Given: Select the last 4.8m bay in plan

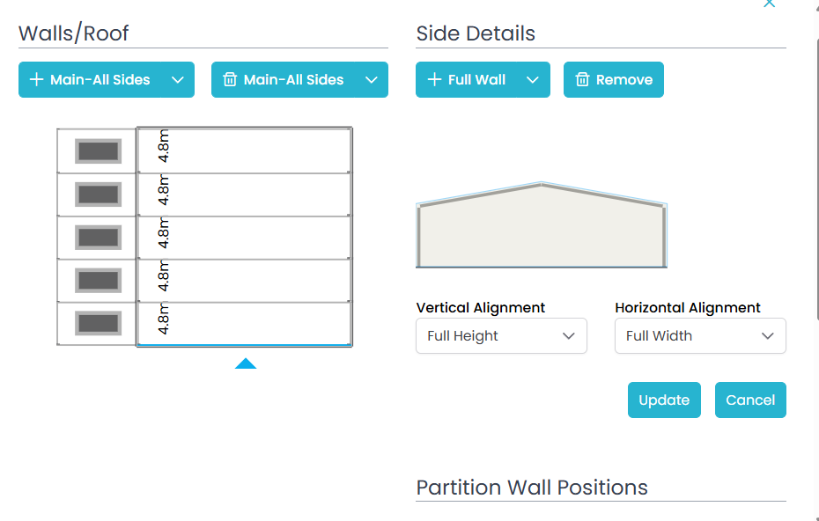Looking at the screenshot, I should (x=245, y=324).
